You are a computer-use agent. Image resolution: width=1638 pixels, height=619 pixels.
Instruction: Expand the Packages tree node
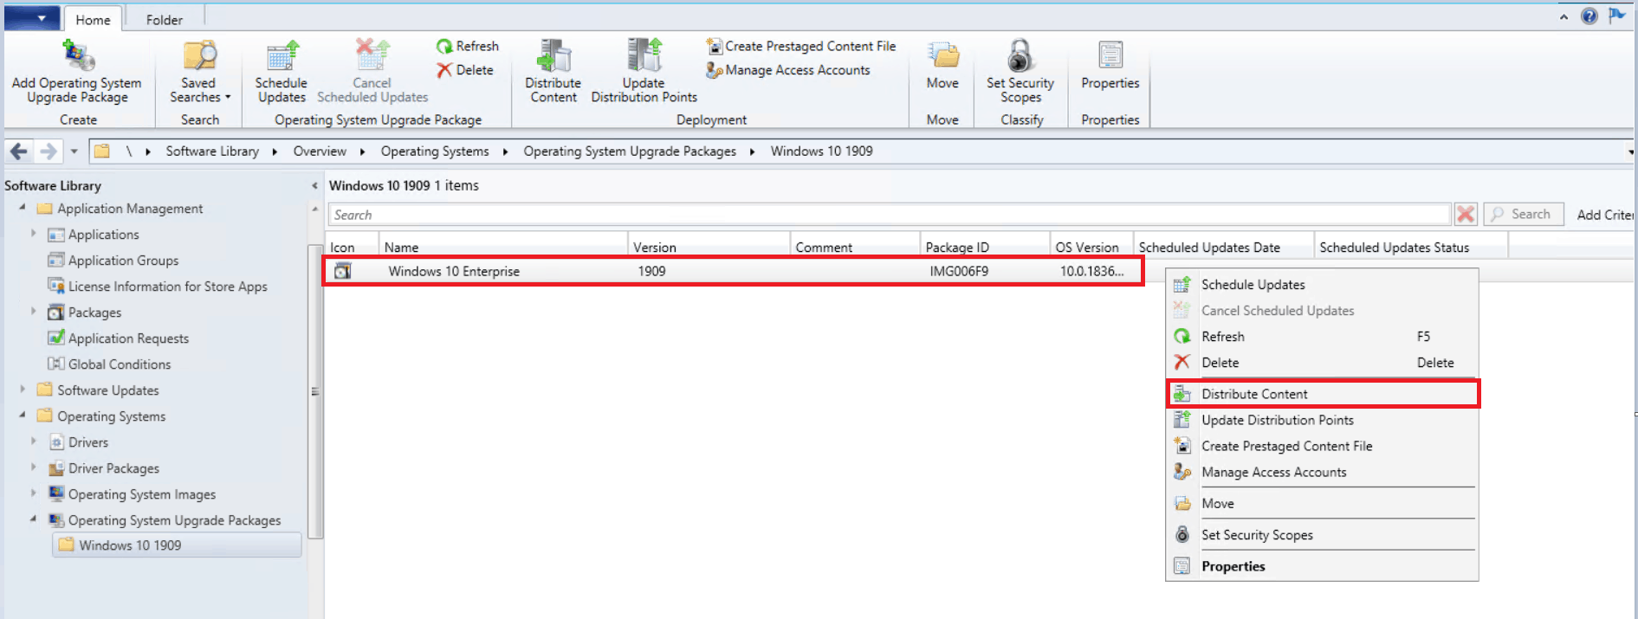[34, 312]
